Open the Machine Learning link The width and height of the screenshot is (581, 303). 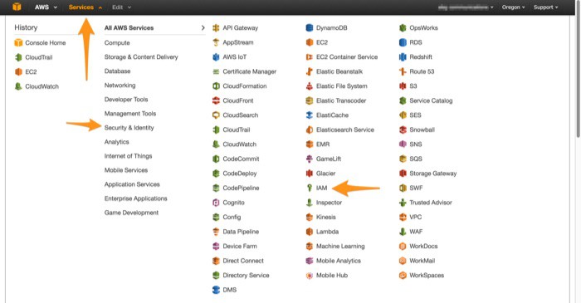point(340,246)
